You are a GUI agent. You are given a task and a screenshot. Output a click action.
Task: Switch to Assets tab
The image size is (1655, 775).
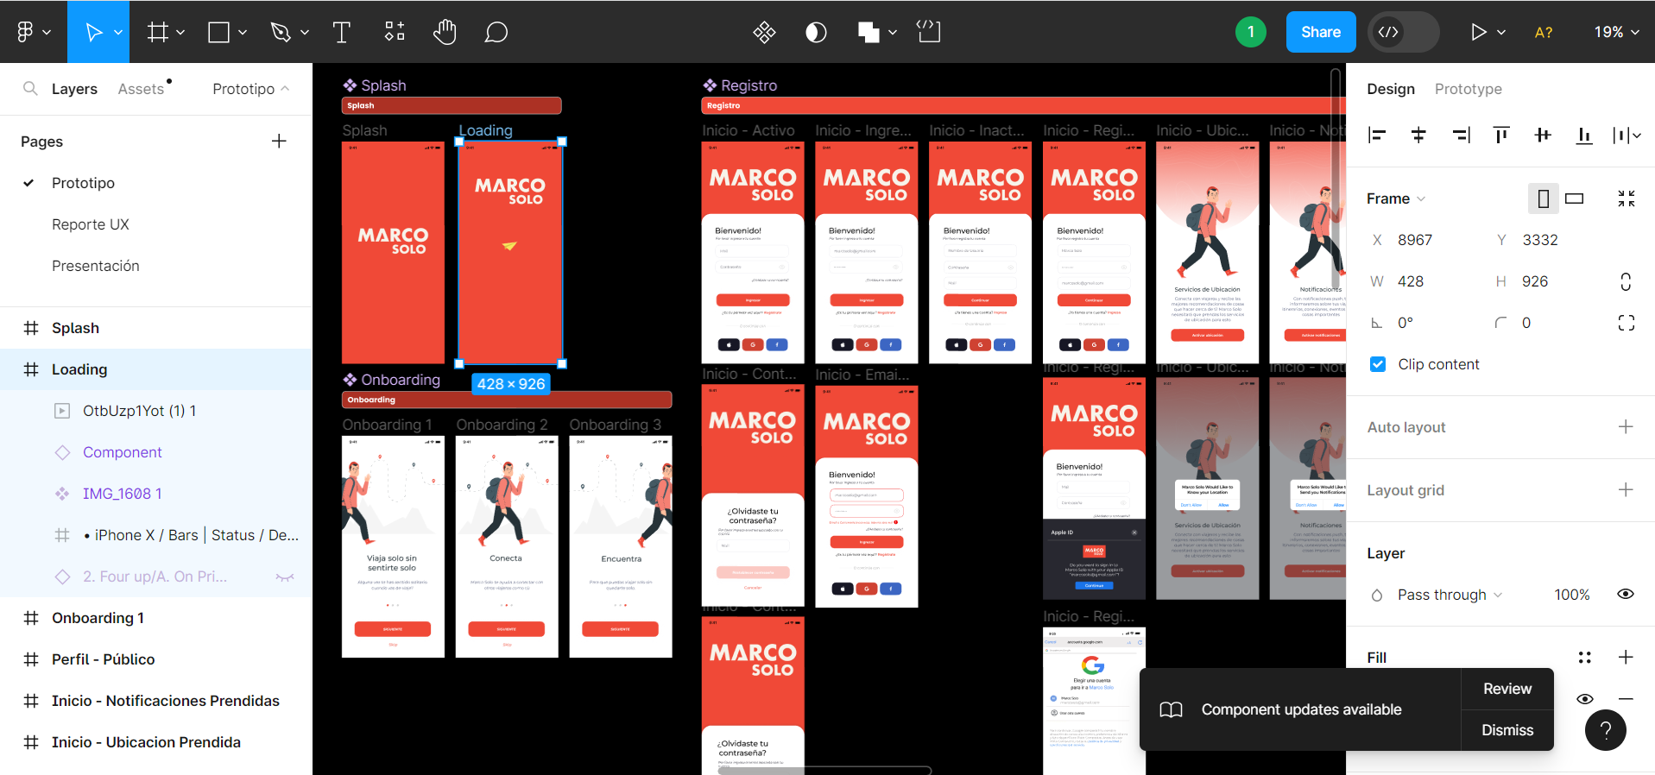[141, 89]
